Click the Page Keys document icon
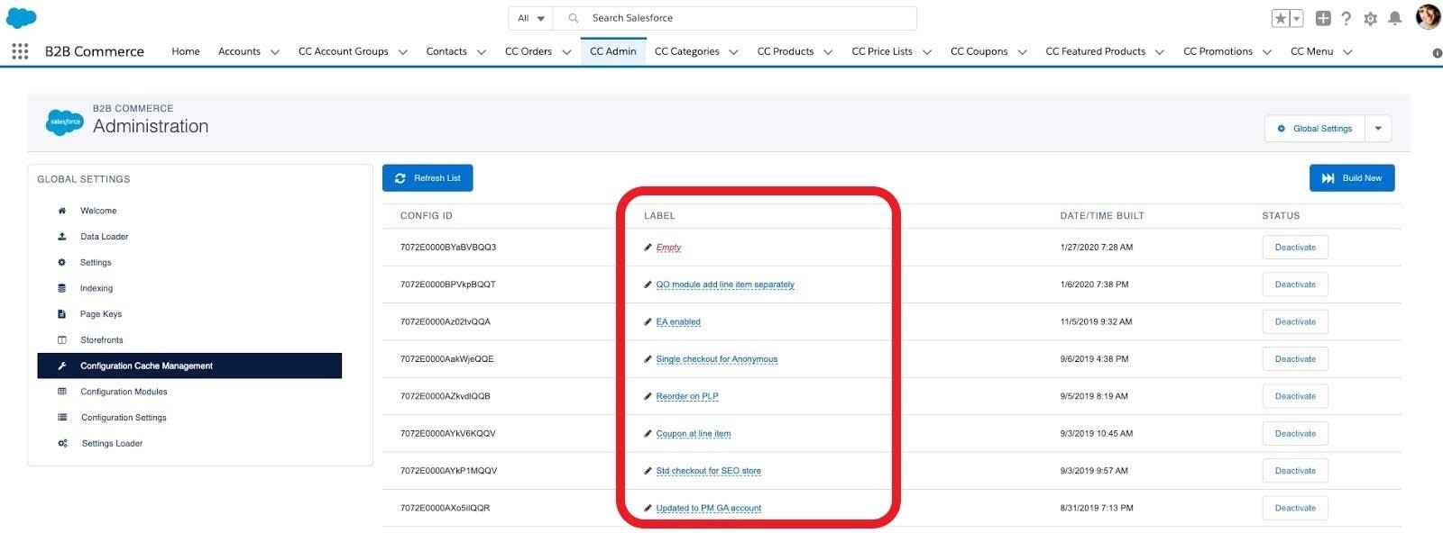Screen dimensions: 1443x533 (x=62, y=314)
